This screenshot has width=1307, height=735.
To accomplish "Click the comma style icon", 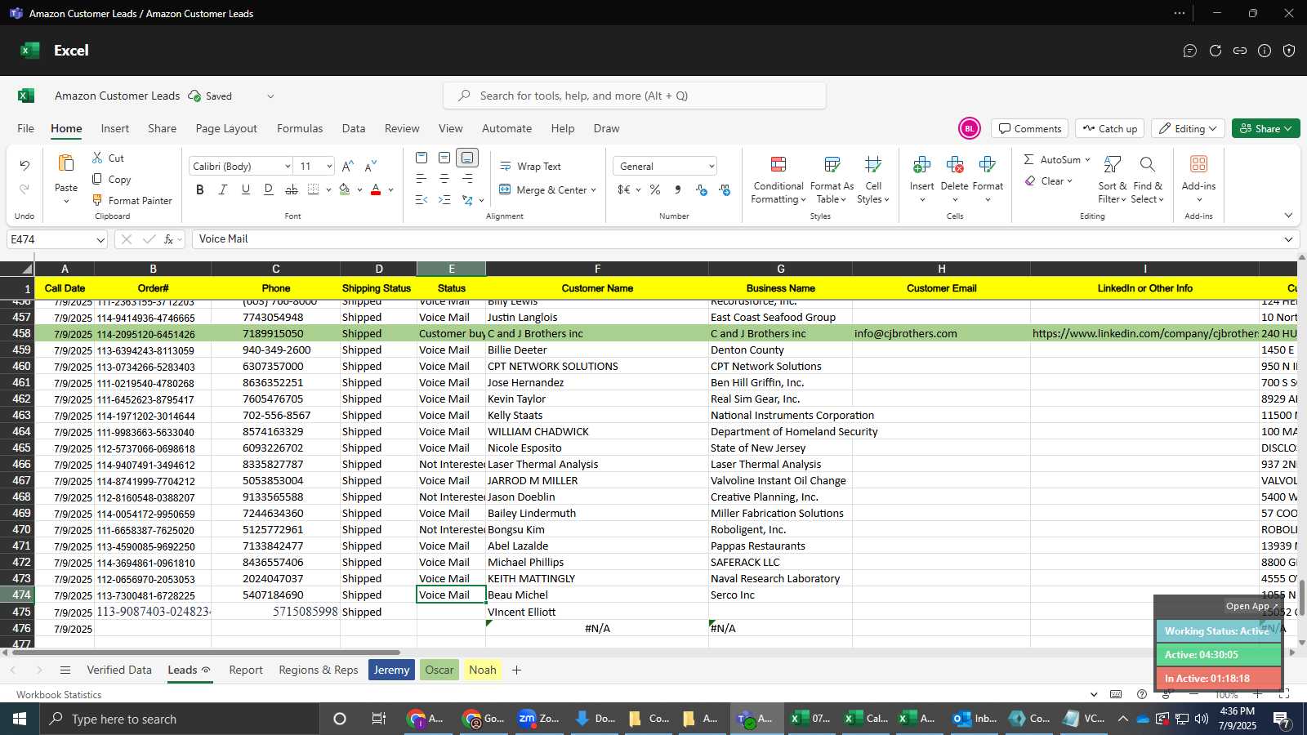I will click(x=678, y=189).
